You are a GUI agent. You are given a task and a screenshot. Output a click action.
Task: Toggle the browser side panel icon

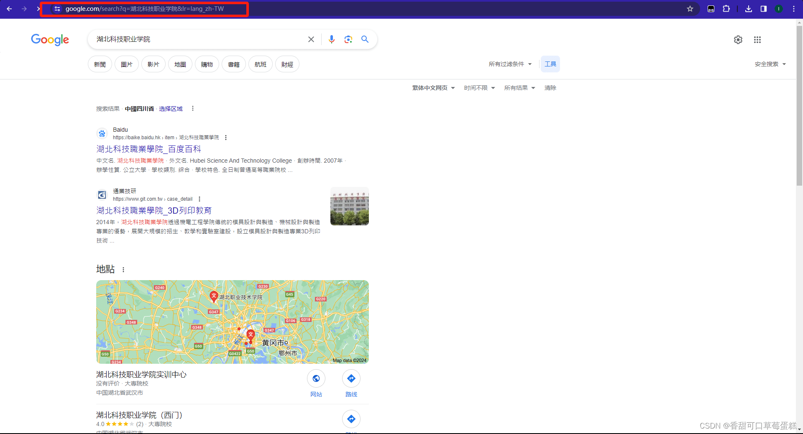pyautogui.click(x=764, y=9)
